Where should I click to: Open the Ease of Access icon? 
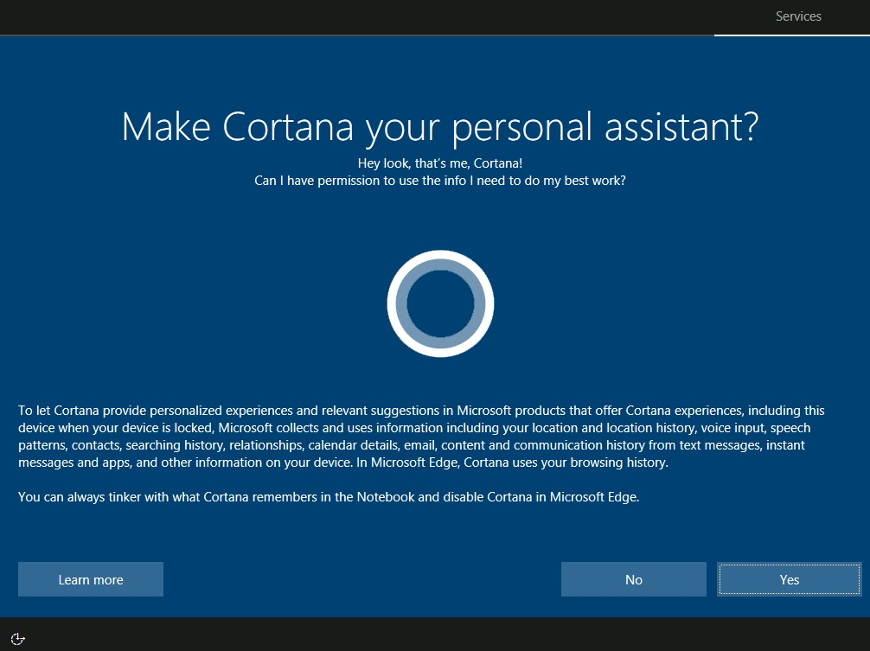pyautogui.click(x=18, y=639)
